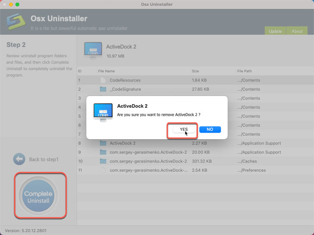Click the ActiveDock 2 app icon in header
Screen dimensions: 314x235
pyautogui.click(x=93, y=51)
